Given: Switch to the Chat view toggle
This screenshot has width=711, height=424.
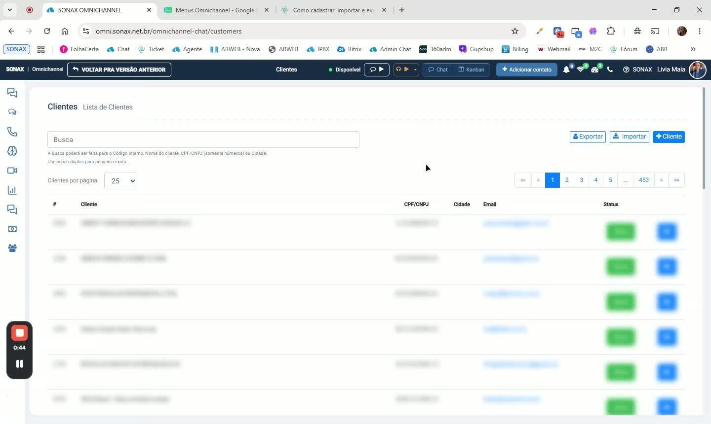Looking at the screenshot, I should coord(438,70).
